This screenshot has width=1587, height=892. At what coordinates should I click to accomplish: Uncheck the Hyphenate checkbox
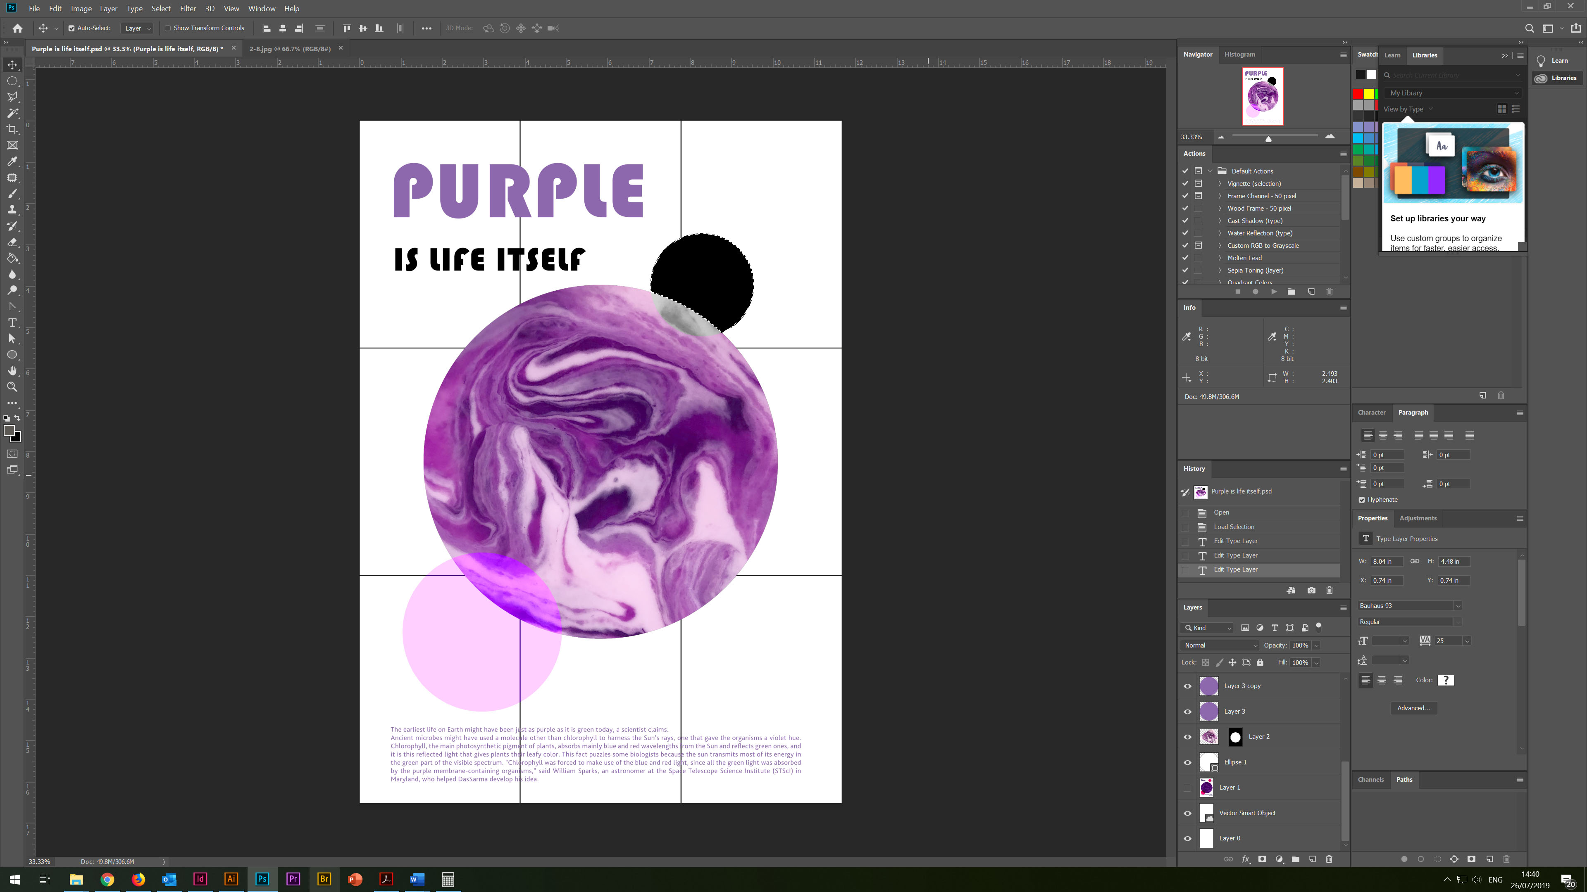[x=1361, y=500]
